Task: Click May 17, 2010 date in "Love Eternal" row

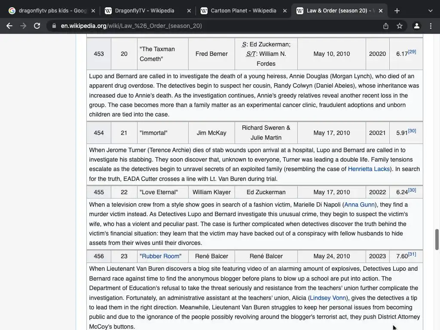Action: 332,192
